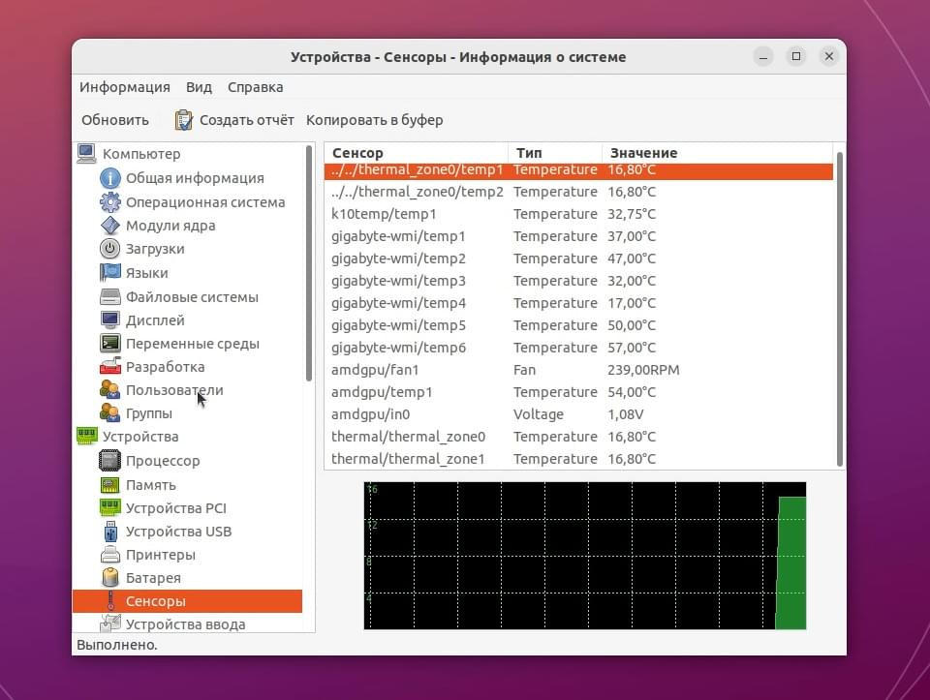Maximize the system information window
This screenshot has width=930, height=700.
point(796,56)
